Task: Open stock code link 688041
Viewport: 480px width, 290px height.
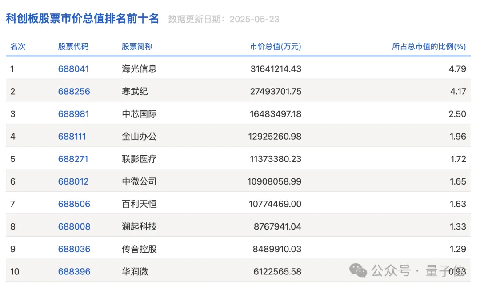Action: point(73,69)
